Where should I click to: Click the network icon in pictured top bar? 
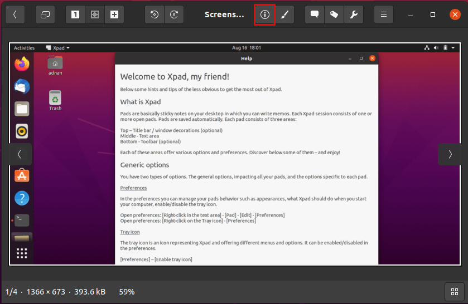pyautogui.click(x=427, y=48)
